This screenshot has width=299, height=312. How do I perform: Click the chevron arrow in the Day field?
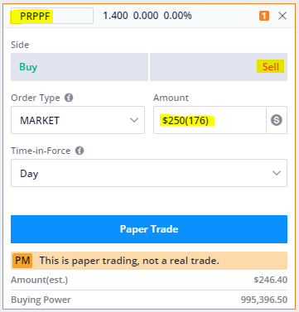click(277, 173)
